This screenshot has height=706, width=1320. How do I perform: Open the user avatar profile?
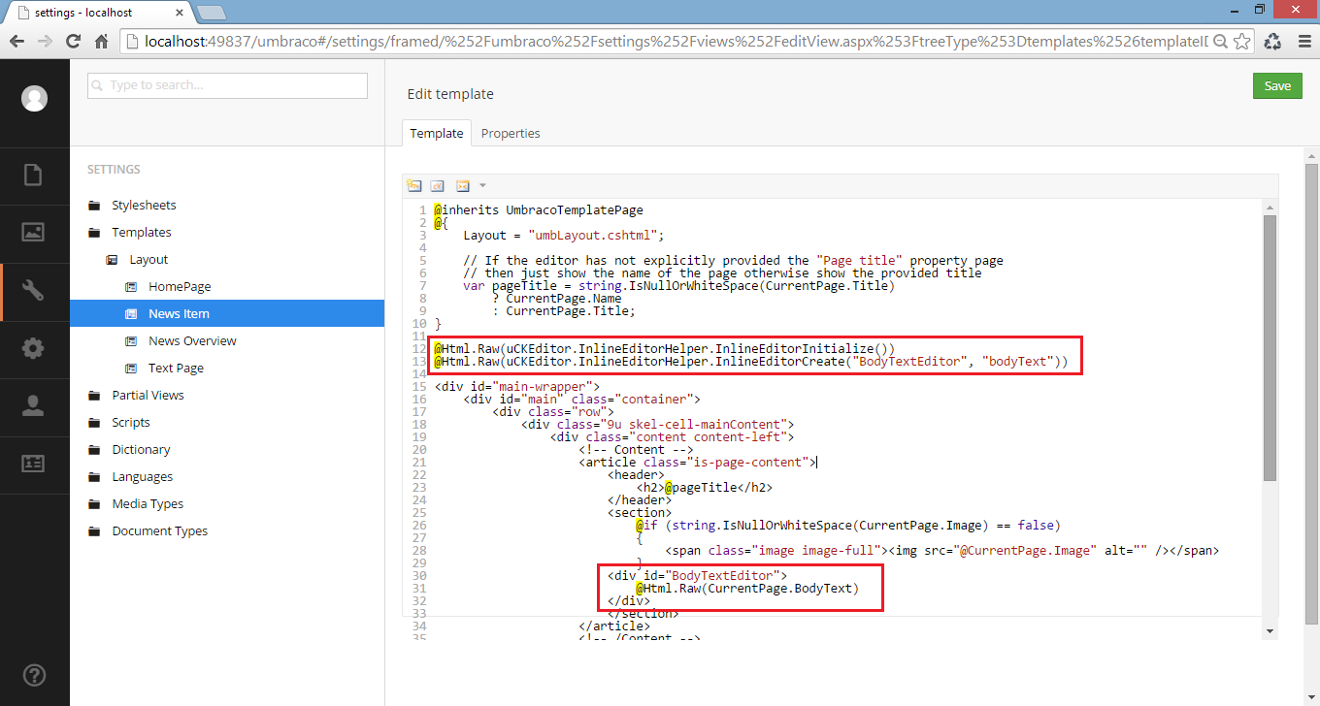click(35, 98)
